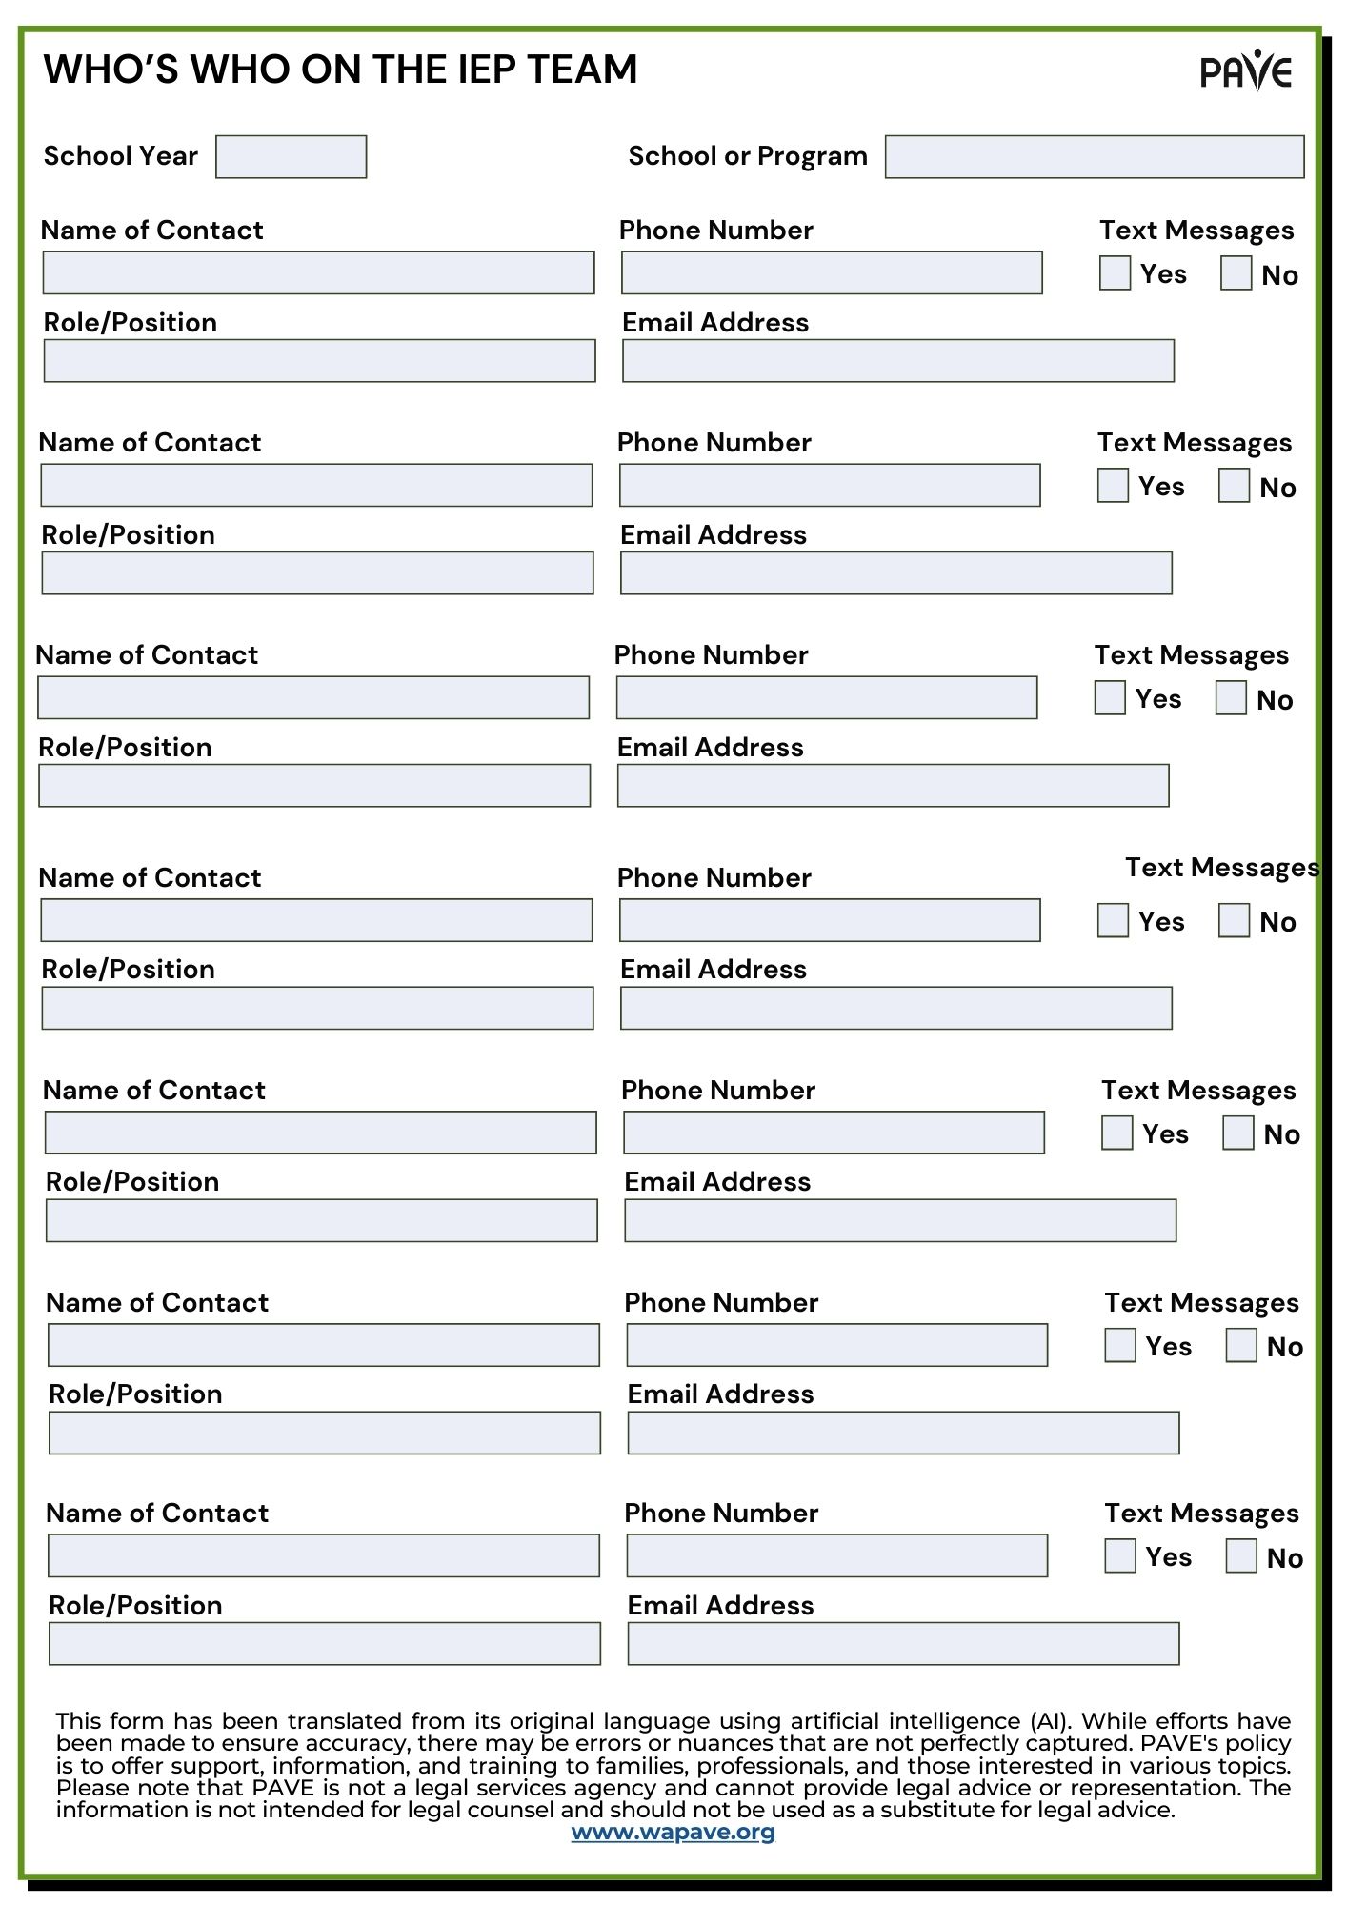Mark No text messages for seventh contact
1347x1905 pixels.
pos(1240,1556)
